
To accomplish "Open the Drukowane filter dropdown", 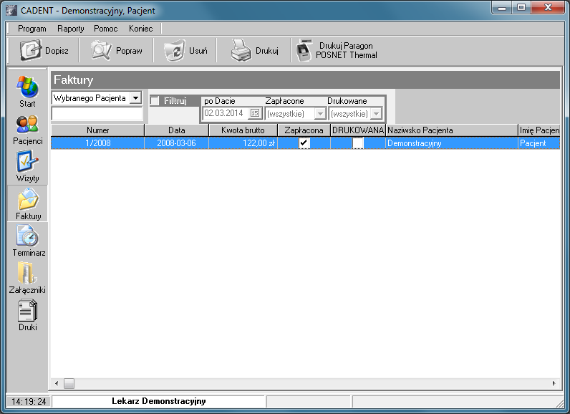I will (x=375, y=114).
